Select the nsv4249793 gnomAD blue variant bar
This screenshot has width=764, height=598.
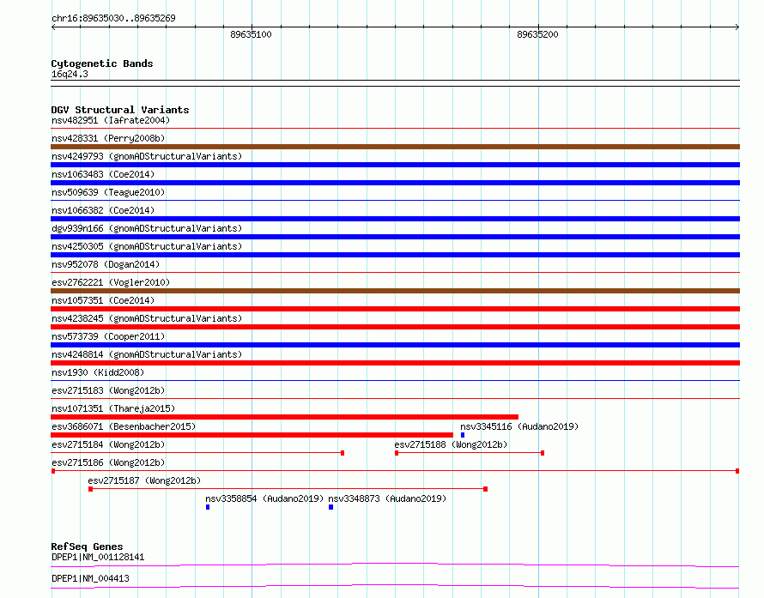click(395, 165)
